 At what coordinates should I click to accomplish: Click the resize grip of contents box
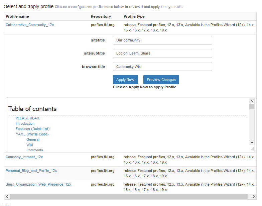252,149
